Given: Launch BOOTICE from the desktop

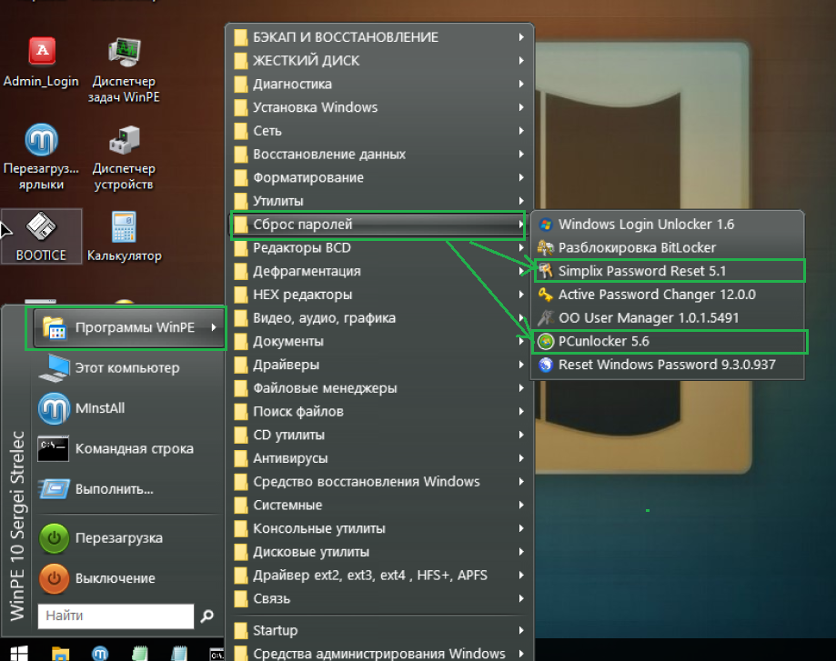Looking at the screenshot, I should 41,236.
